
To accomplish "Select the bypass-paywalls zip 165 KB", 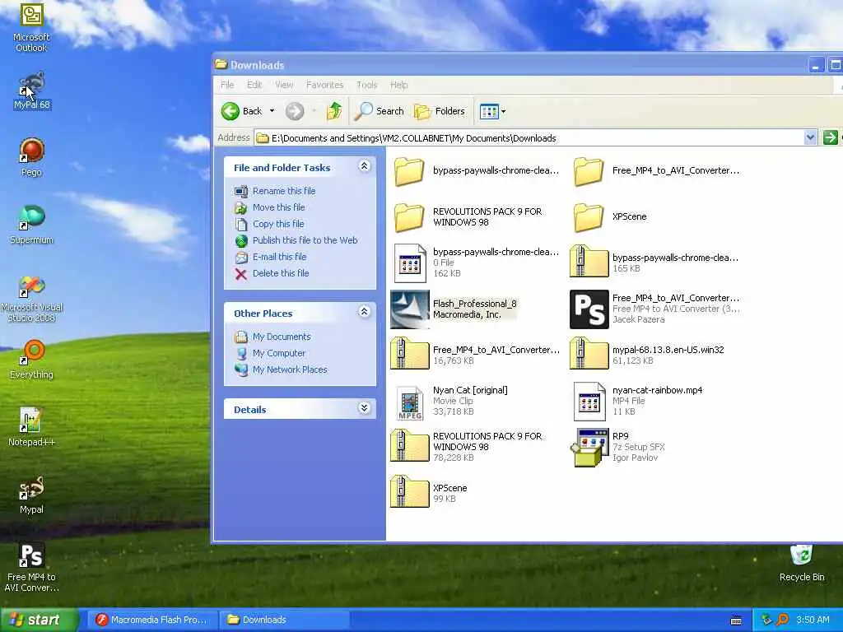I will 654,263.
